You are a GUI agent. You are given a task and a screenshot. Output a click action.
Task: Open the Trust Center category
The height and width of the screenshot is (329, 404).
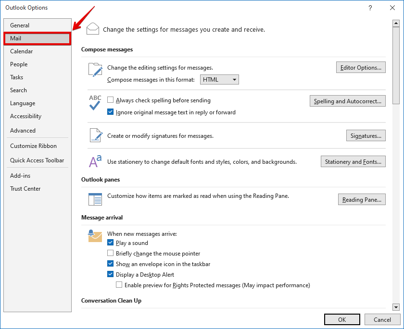tap(38, 189)
